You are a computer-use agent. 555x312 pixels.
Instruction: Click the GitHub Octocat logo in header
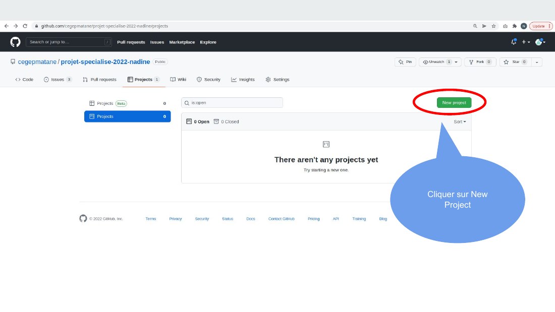click(15, 42)
